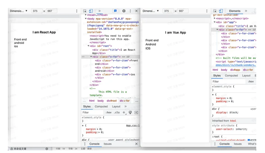Click the div#app breadcrumb
This screenshot has height=153, width=265.
[235, 70]
